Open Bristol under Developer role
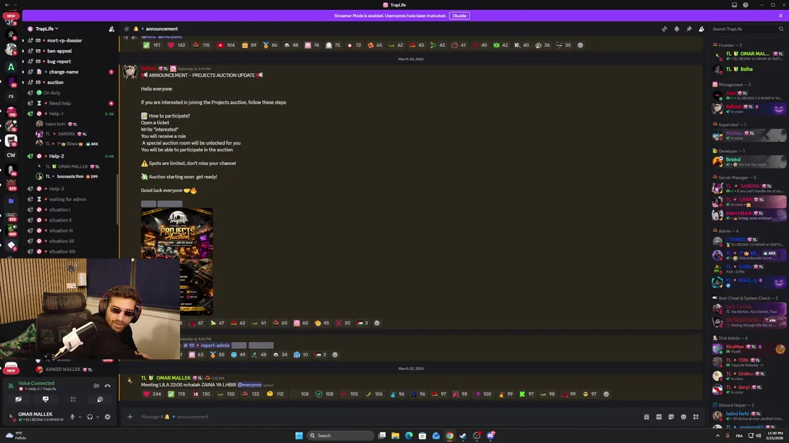The width and height of the screenshot is (789, 443). [x=749, y=162]
